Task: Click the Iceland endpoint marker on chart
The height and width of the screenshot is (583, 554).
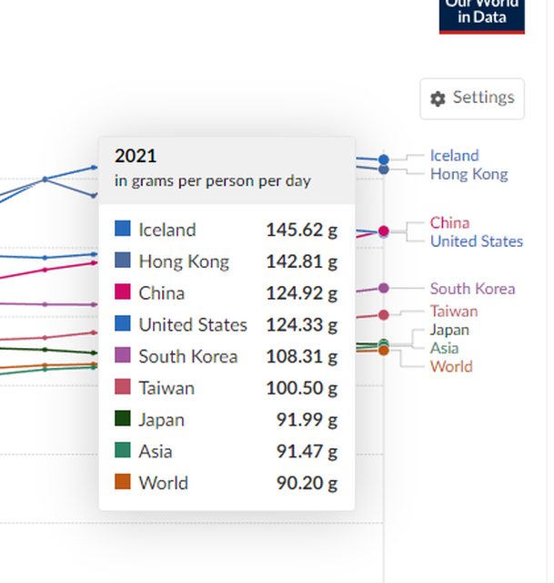Action: click(x=384, y=159)
